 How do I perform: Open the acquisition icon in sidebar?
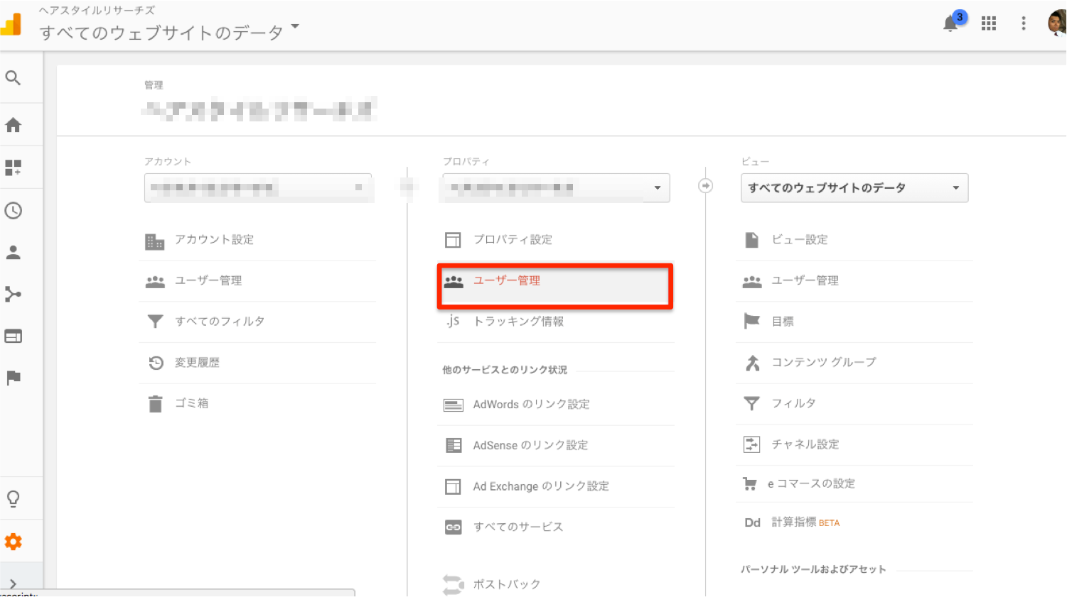13,294
